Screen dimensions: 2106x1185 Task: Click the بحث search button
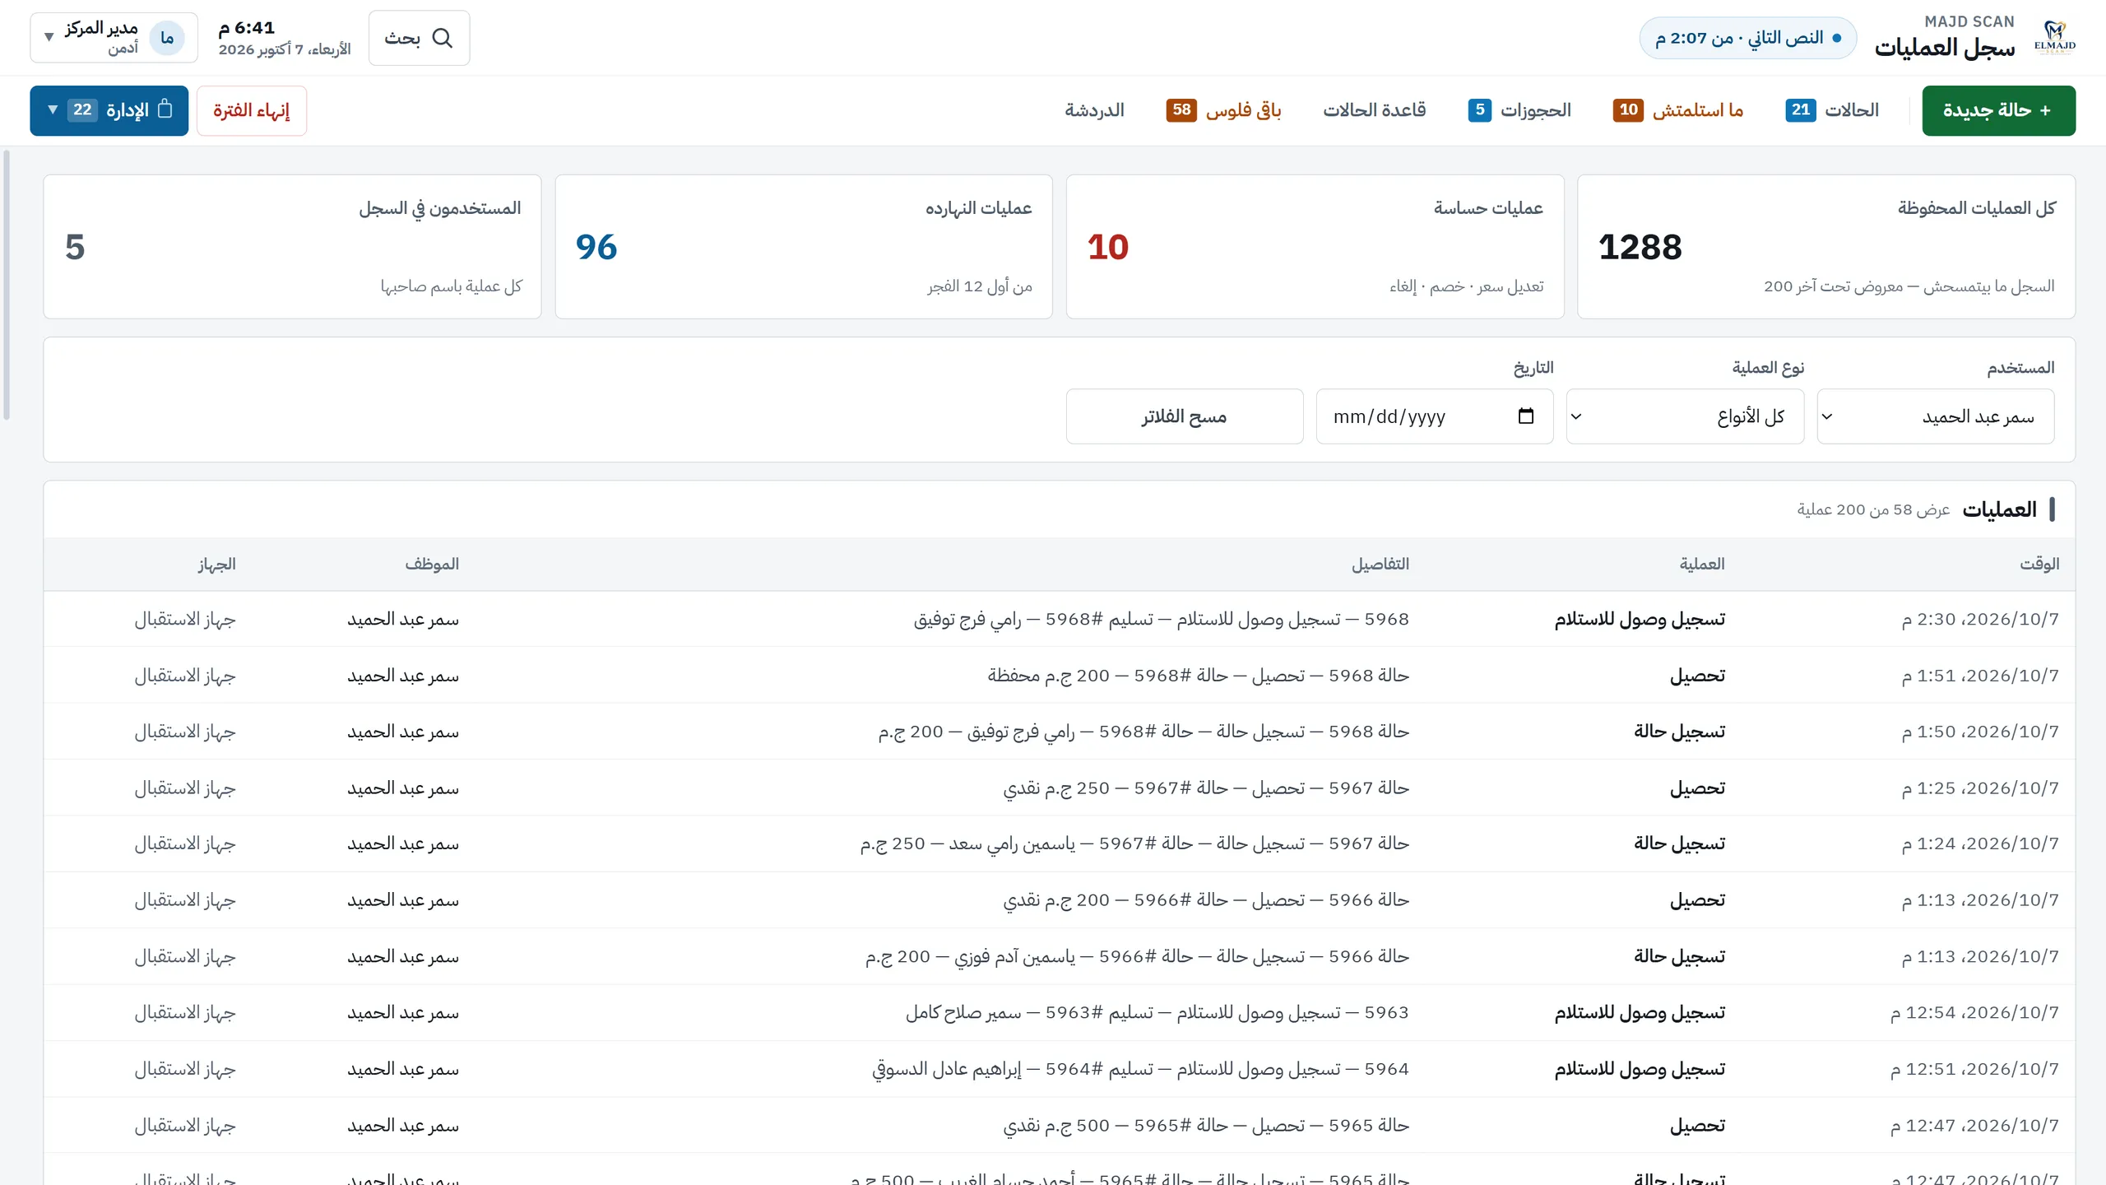tap(419, 38)
